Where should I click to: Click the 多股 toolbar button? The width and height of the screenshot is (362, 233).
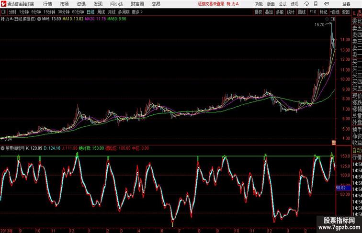280,12
